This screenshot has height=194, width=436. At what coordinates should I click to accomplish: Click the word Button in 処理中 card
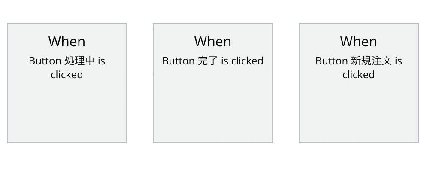[x=45, y=61]
